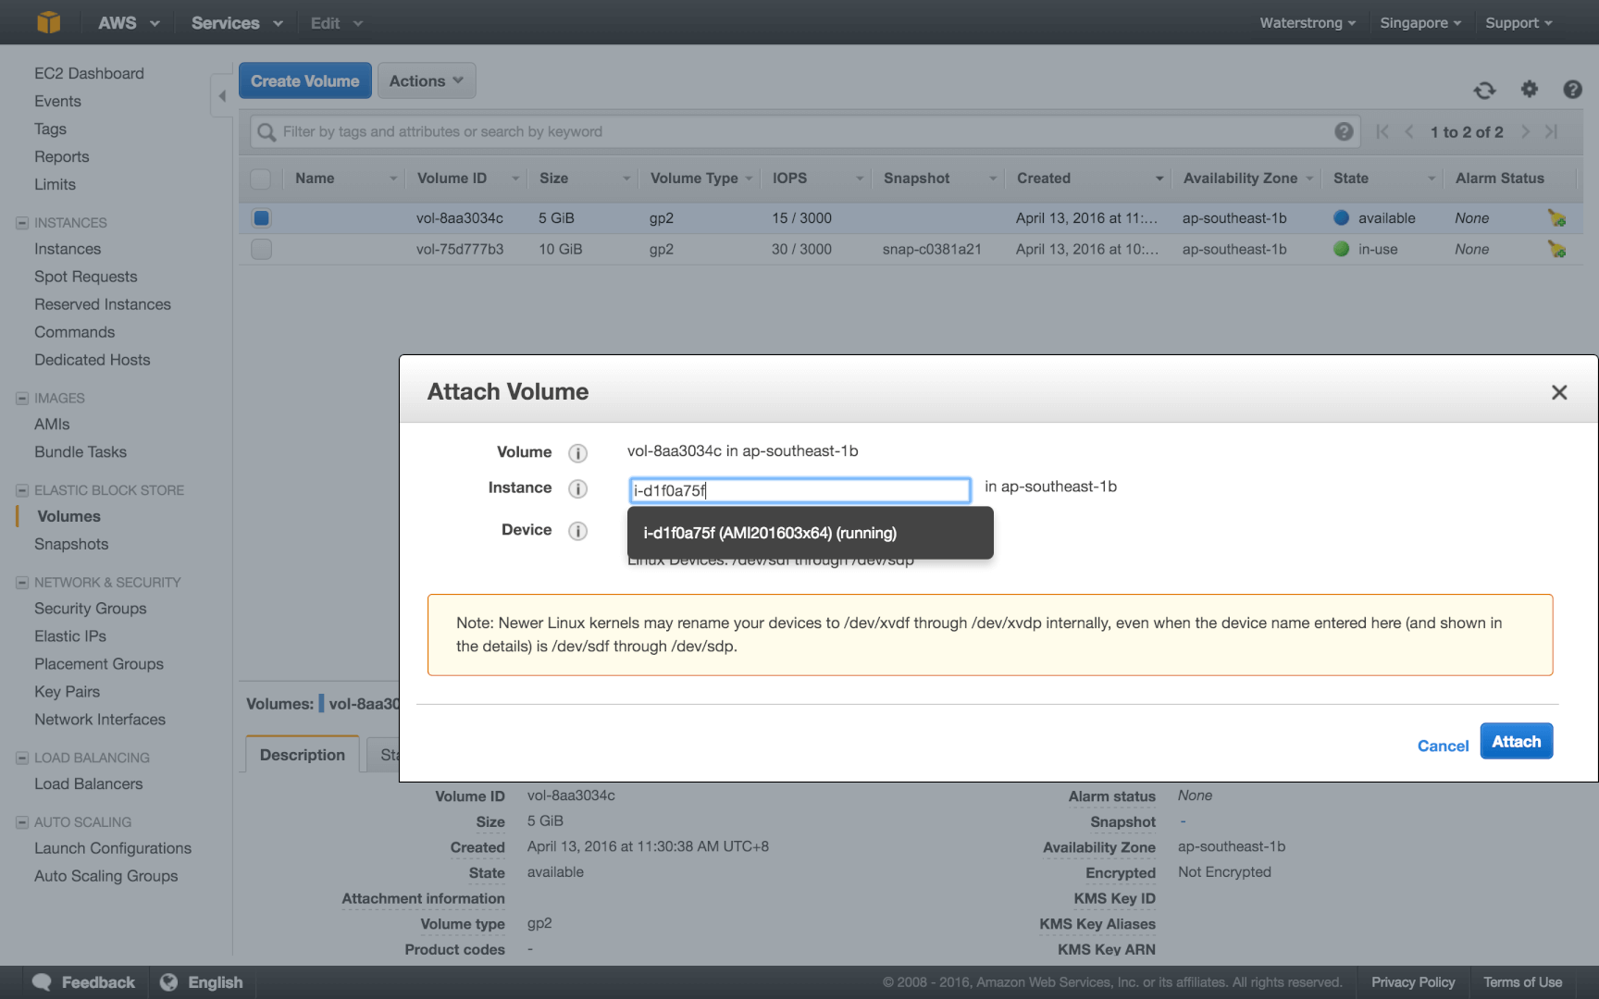Select the vol-8aa3034c row checkbox
This screenshot has width=1599, height=999.
point(261,218)
